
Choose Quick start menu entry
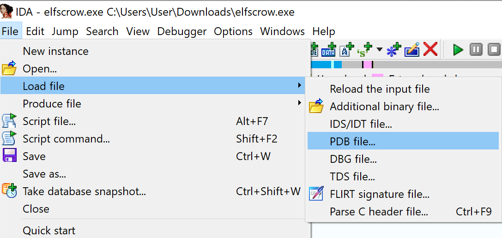156,230
